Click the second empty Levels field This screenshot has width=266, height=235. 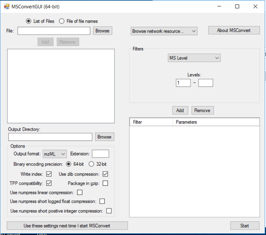pos(206,83)
